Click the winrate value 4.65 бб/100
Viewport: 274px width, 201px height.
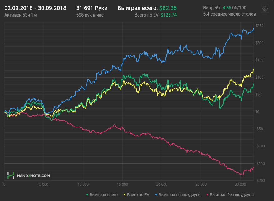(234, 8)
